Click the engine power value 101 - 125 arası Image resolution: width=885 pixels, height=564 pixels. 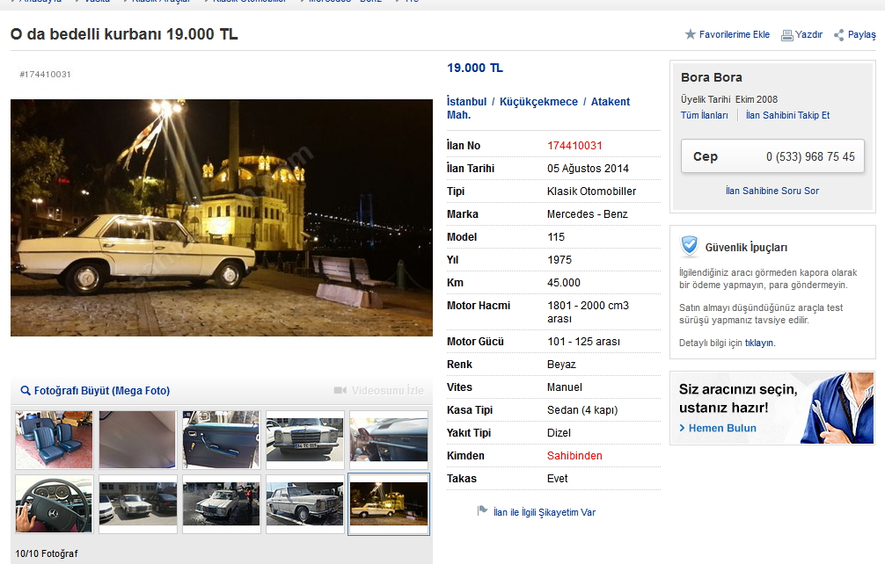[583, 342]
